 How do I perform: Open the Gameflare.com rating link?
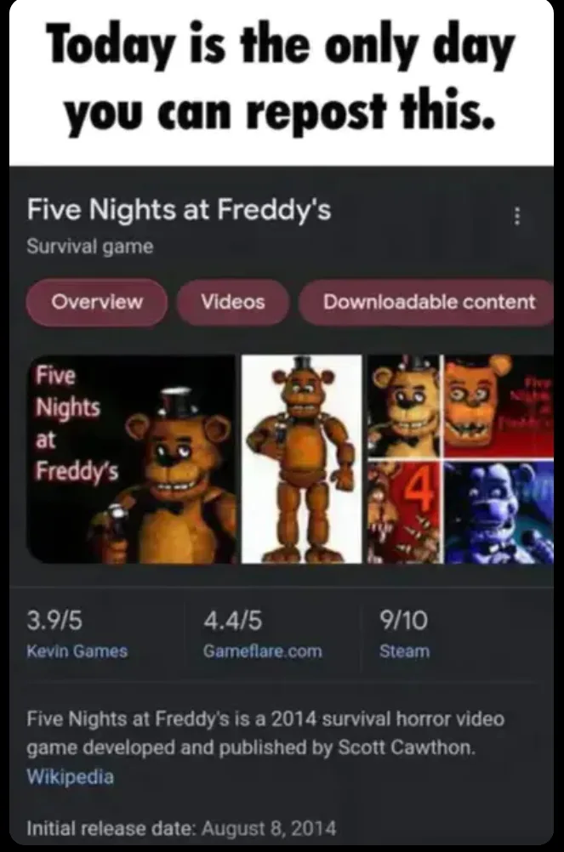click(263, 651)
